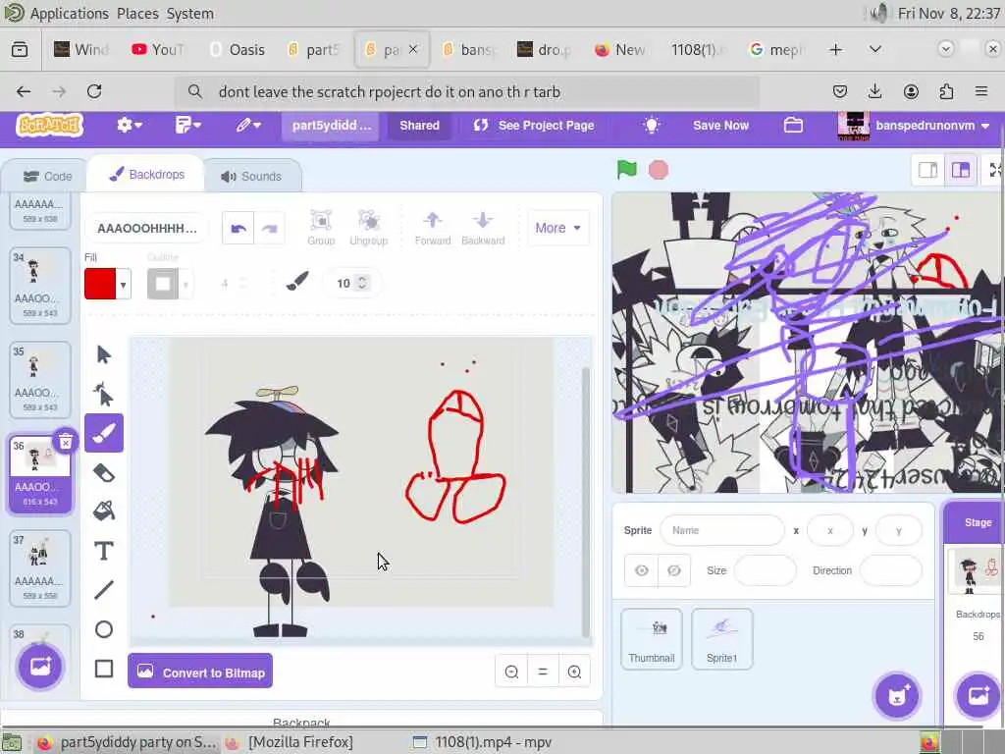Reset paint canvas zoom
Image resolution: width=1005 pixels, height=754 pixels.
click(x=543, y=672)
